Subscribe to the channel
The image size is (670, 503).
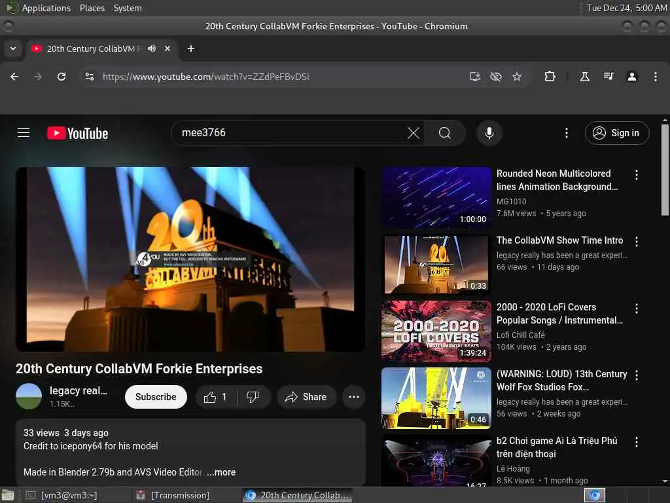click(156, 397)
